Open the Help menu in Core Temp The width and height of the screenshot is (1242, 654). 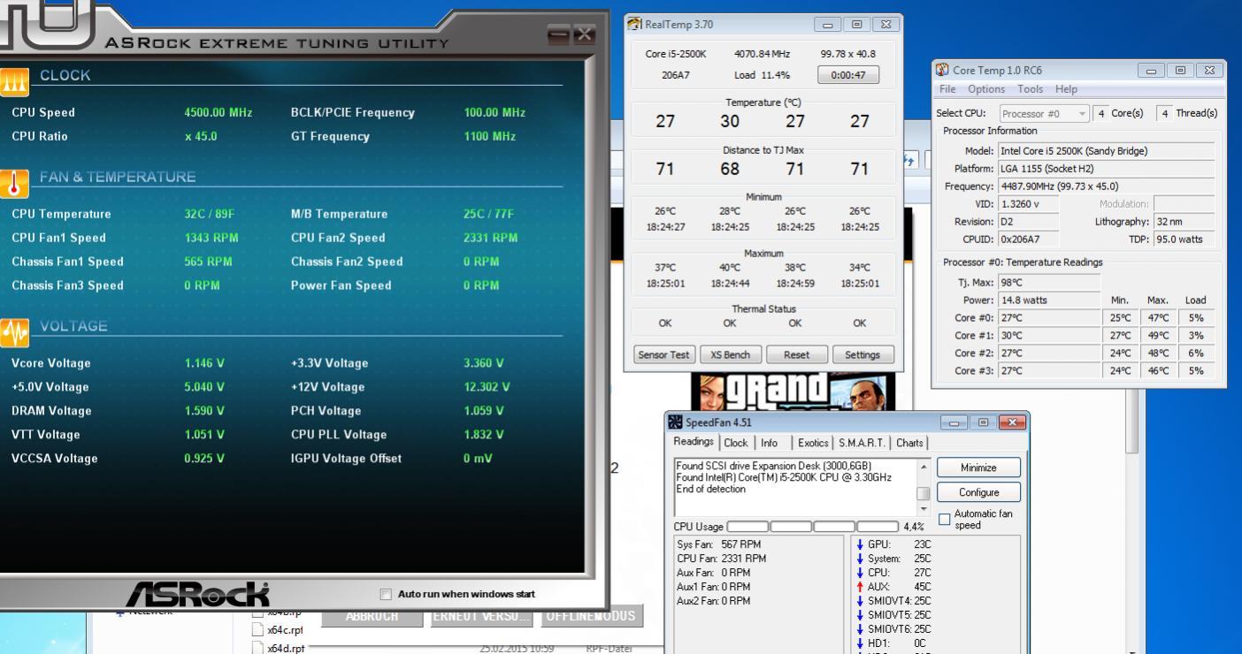tap(1067, 89)
